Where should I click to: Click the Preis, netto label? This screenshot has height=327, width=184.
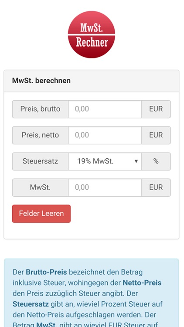40,135
